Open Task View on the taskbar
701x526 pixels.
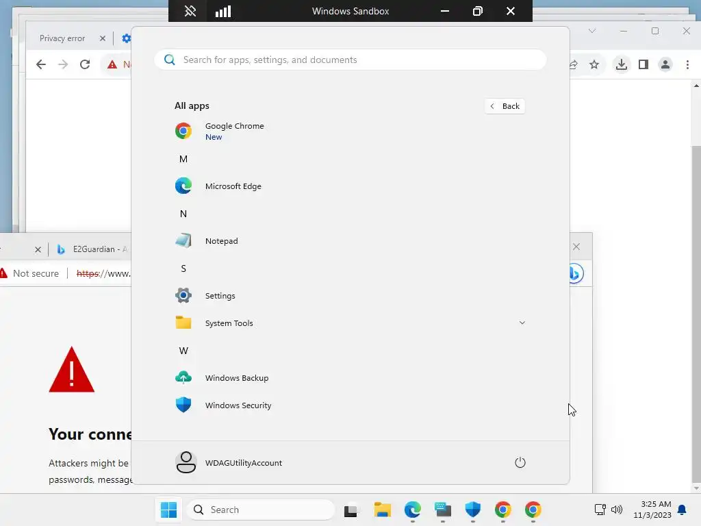pyautogui.click(x=352, y=510)
